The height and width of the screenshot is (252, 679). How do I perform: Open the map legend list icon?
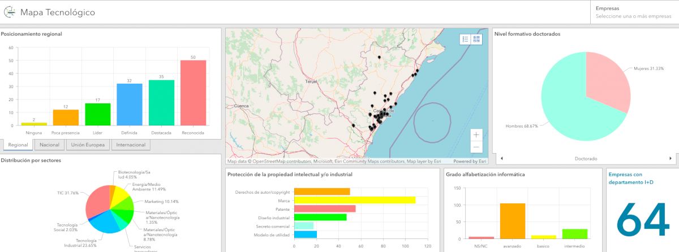click(465, 39)
